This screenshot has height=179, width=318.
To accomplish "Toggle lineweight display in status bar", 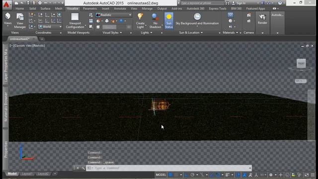I will [x=228, y=175].
